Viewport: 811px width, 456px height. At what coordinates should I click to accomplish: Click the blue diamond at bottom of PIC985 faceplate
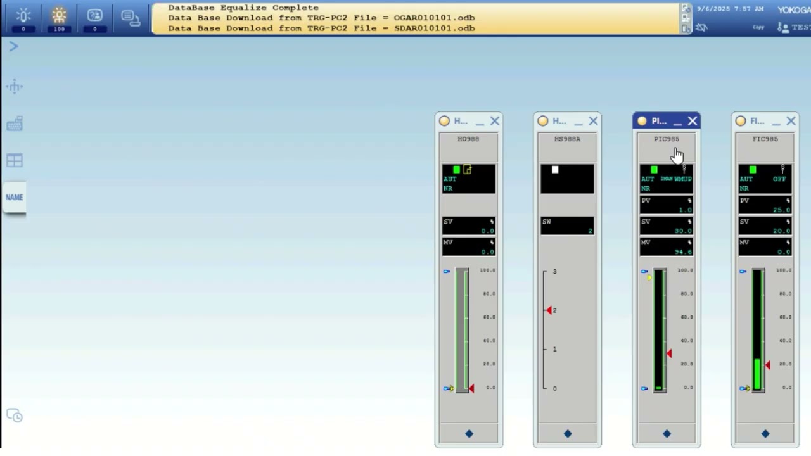(x=667, y=434)
